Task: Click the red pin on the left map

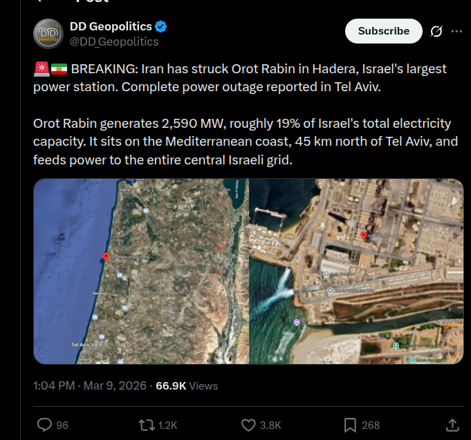Action: 106,257
